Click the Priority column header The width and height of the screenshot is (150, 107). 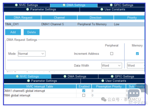click(x=129, y=18)
